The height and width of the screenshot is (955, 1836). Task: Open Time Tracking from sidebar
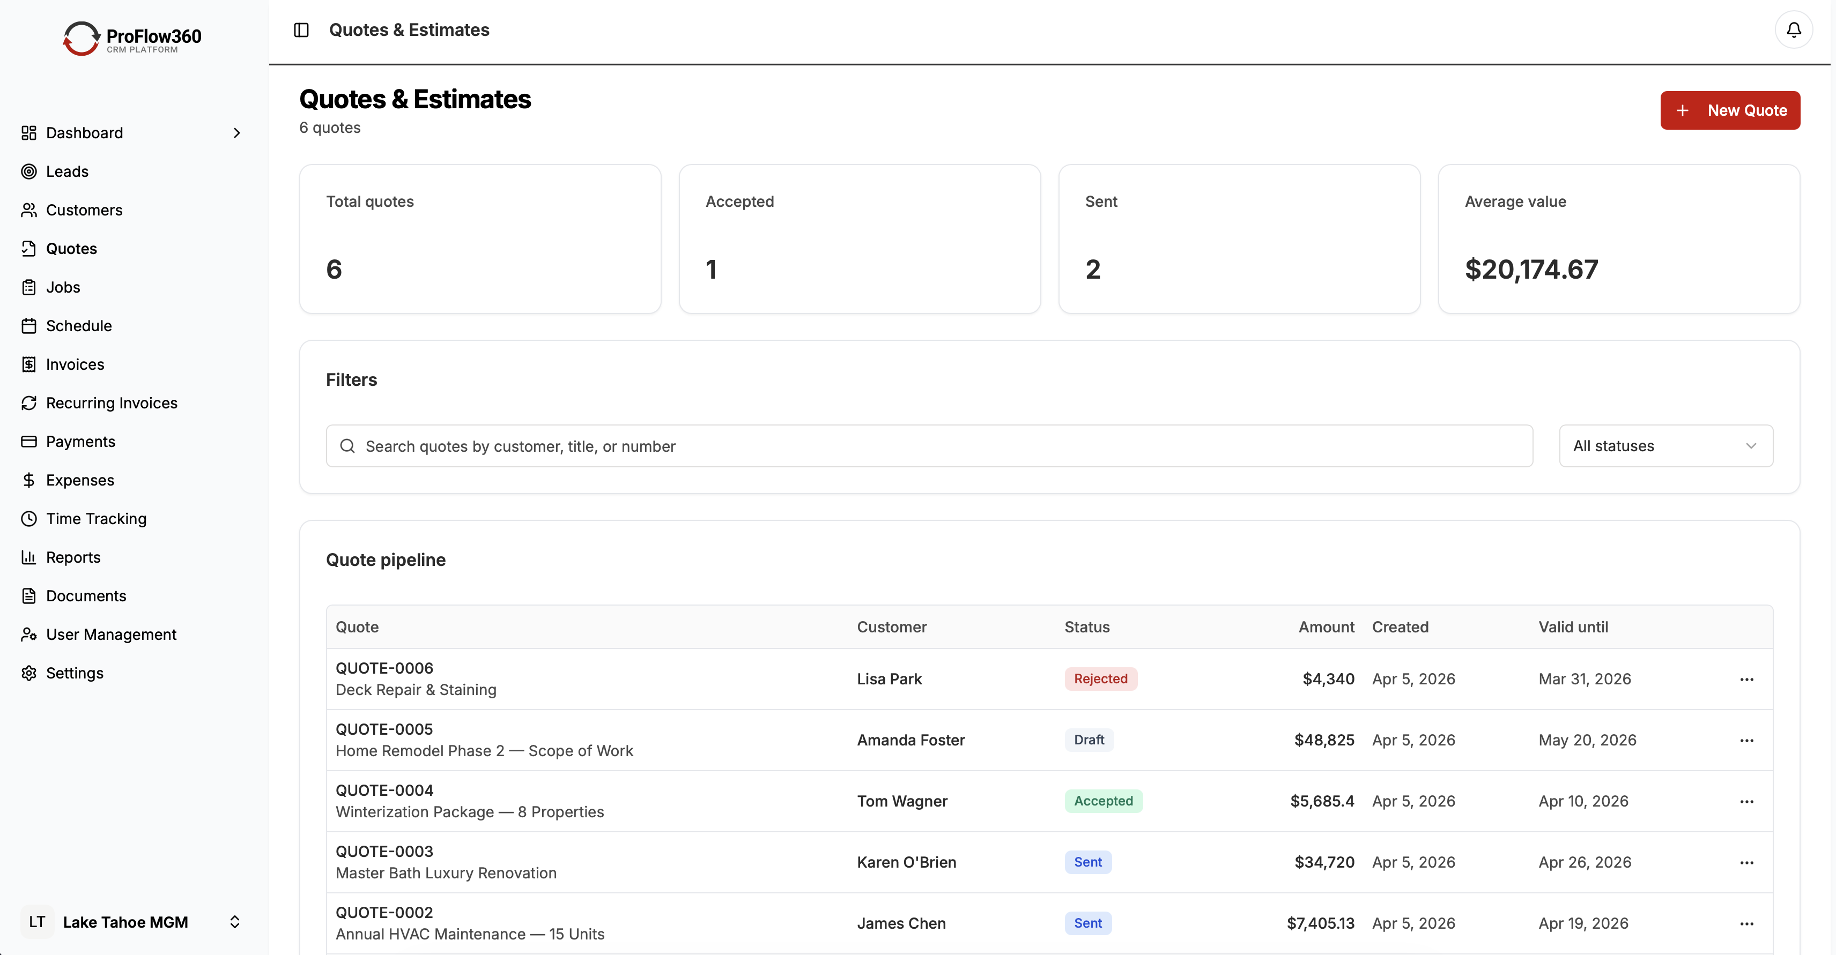(x=95, y=518)
